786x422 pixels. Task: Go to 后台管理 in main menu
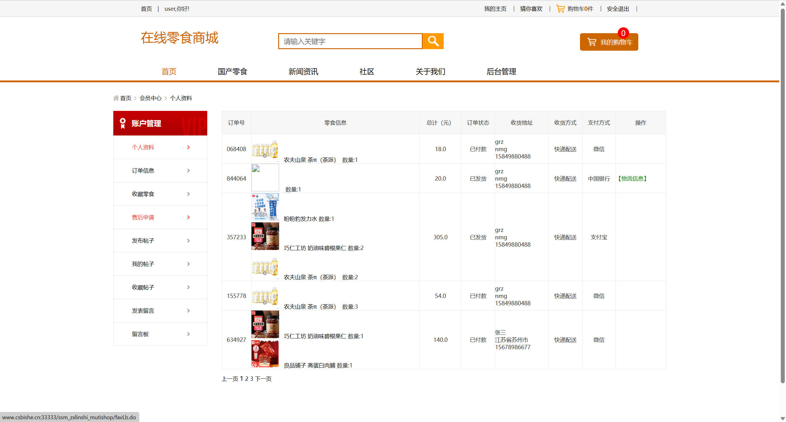tap(501, 72)
